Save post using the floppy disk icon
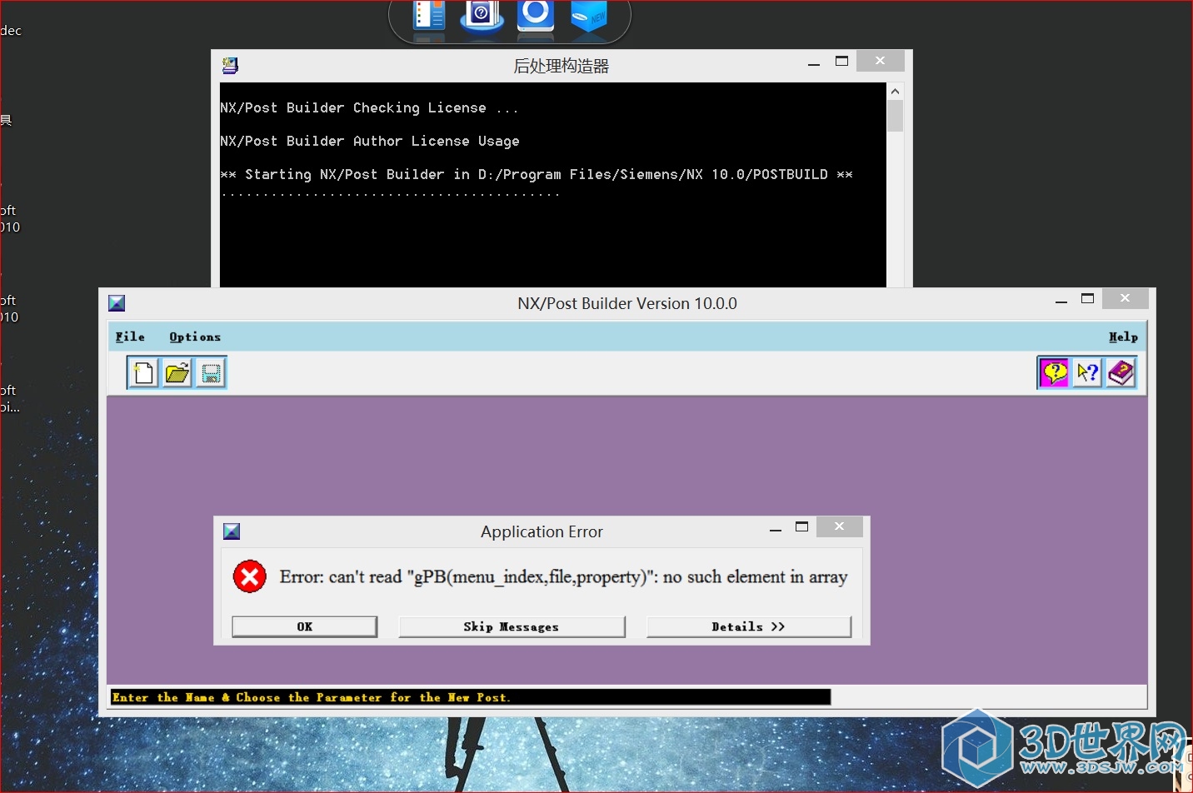Image resolution: width=1193 pixels, height=793 pixels. click(211, 373)
